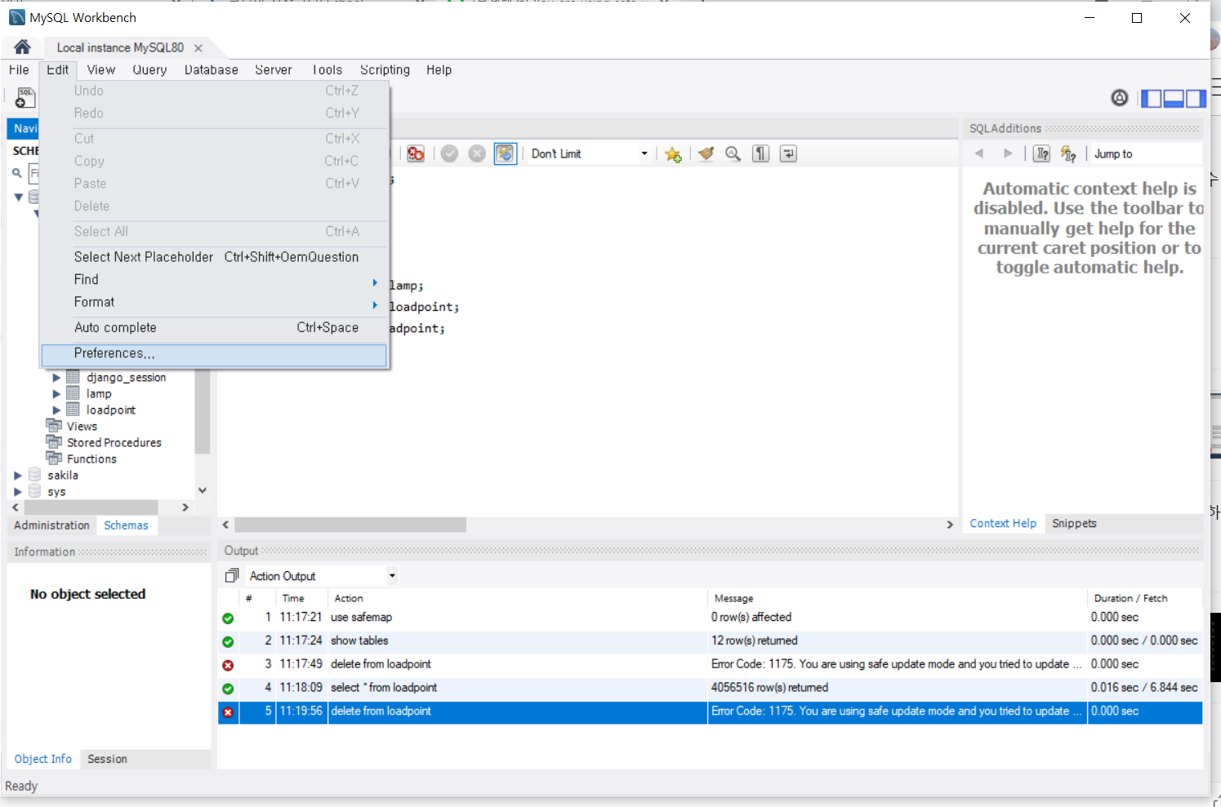Viewport: 1221px width, 807px height.
Task: Save query to snippets star icon
Action: [x=673, y=154]
